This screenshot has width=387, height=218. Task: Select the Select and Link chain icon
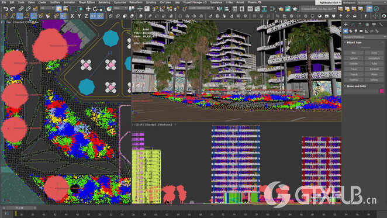pyautogui.click(x=21, y=9)
